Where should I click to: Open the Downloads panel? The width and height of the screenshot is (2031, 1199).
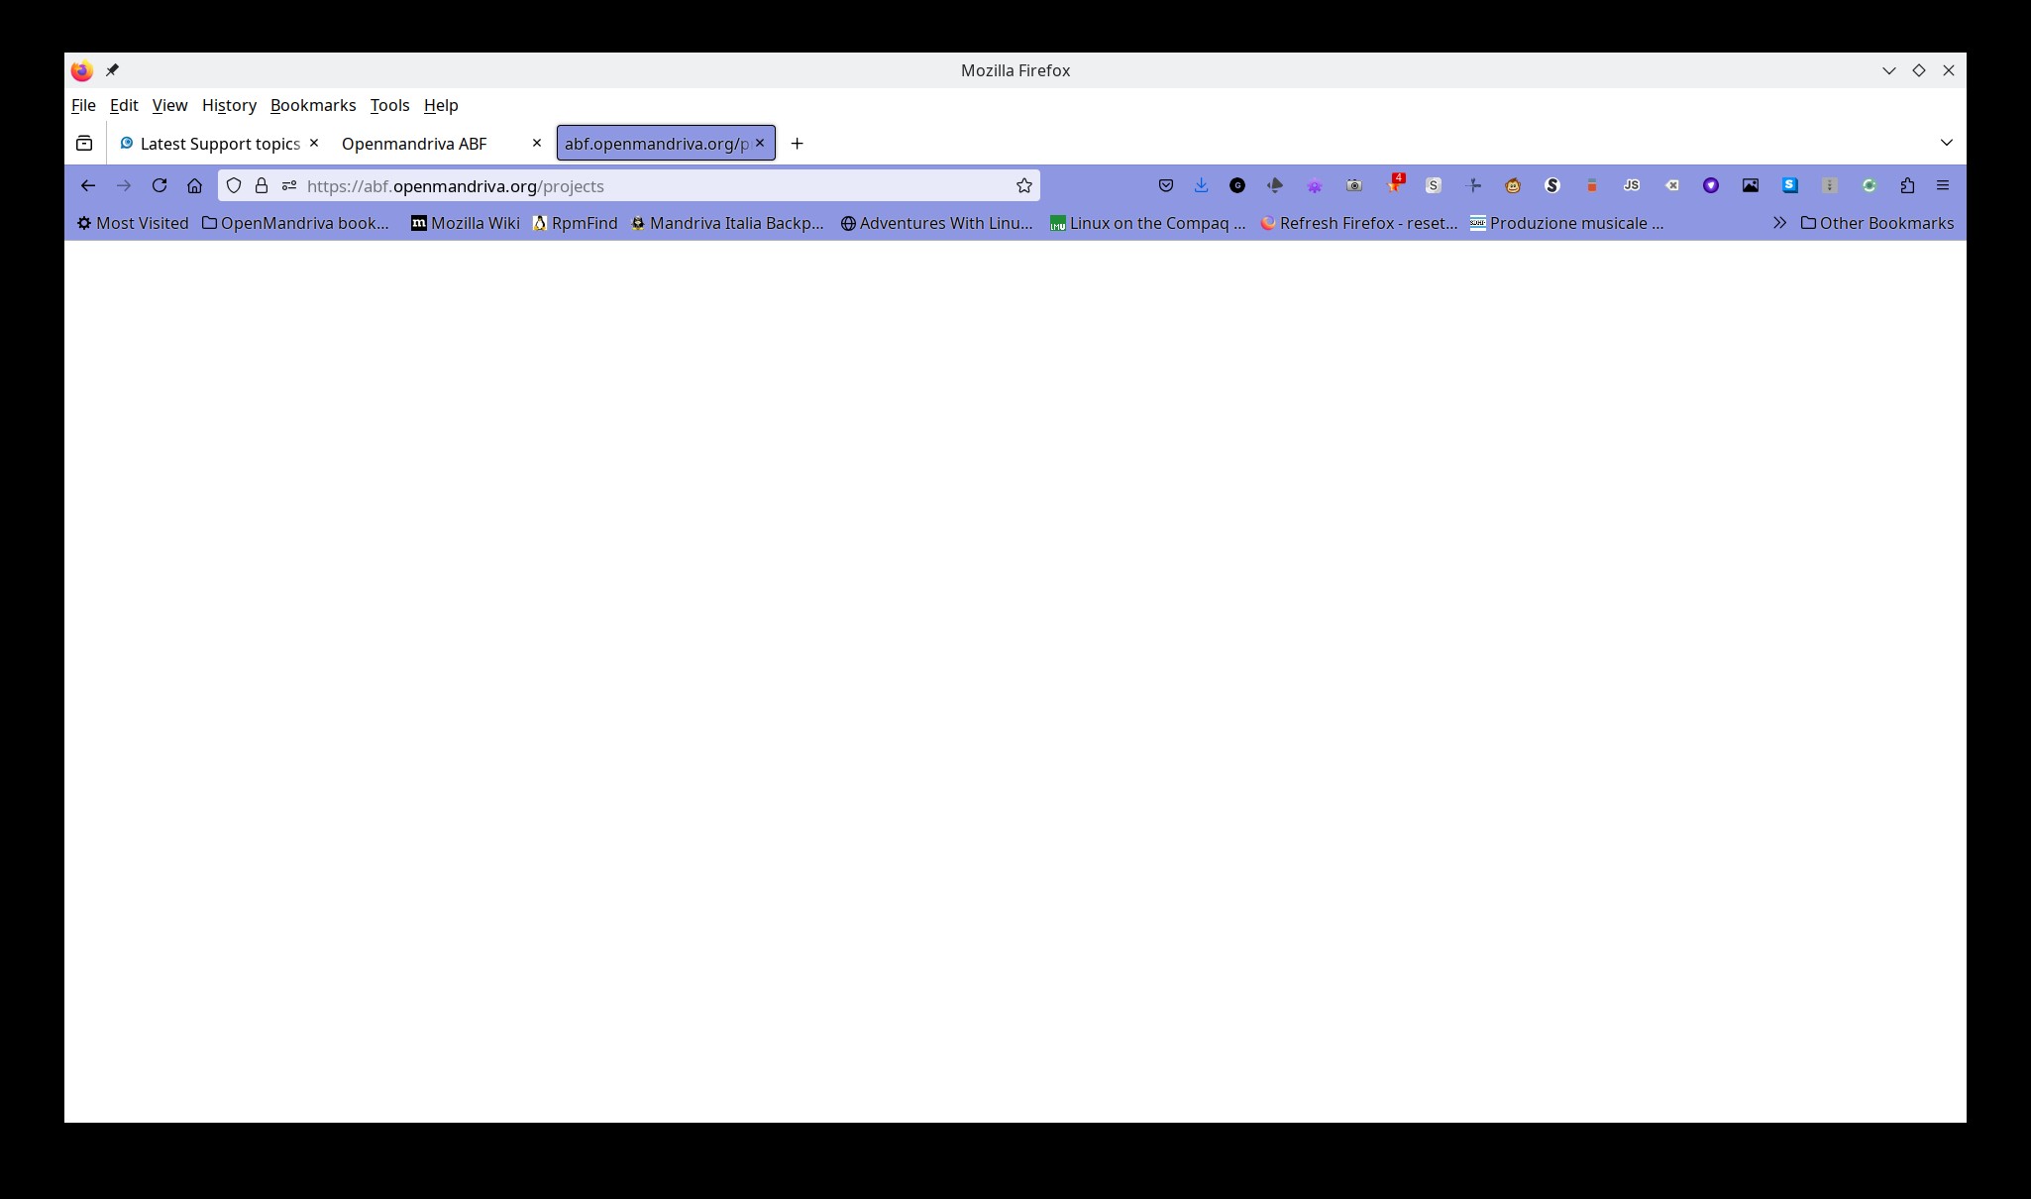(1202, 185)
